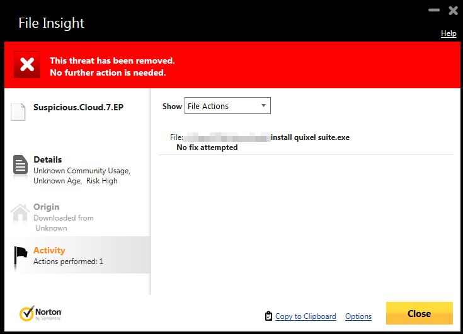Click the Help link

[x=449, y=33]
